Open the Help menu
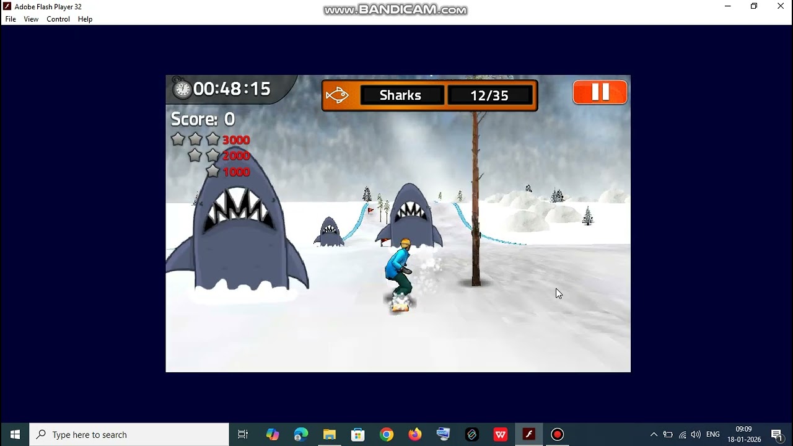 pos(85,19)
